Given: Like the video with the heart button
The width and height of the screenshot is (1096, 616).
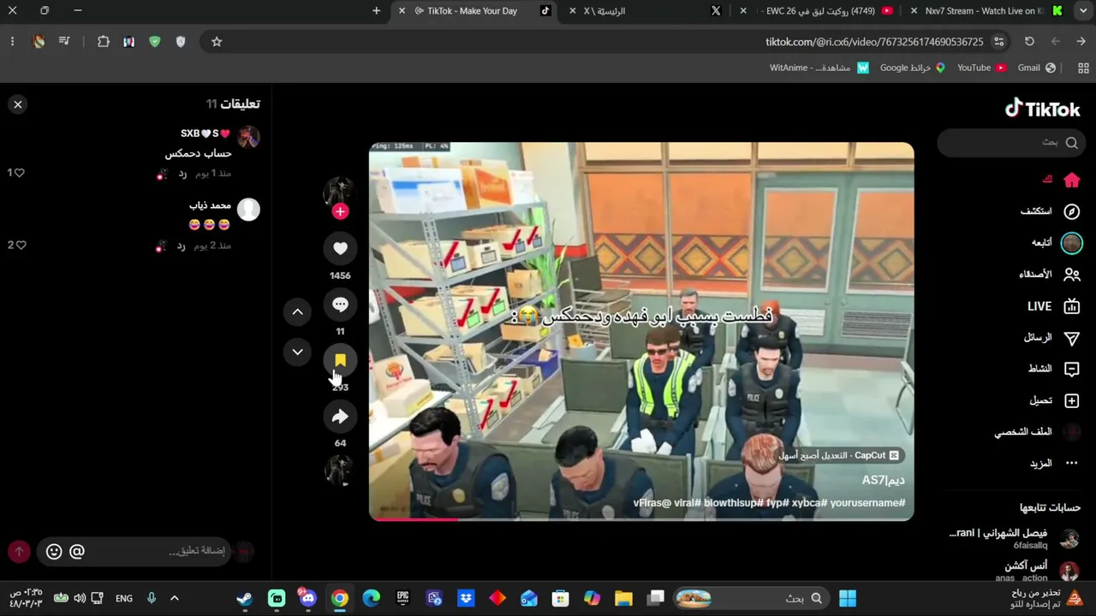Looking at the screenshot, I should (340, 248).
